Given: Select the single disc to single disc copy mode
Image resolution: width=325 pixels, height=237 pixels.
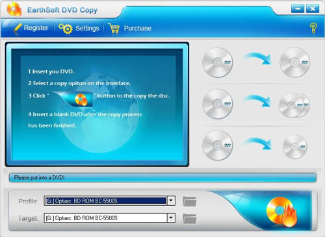Looking at the screenshot, I should pos(256,62).
